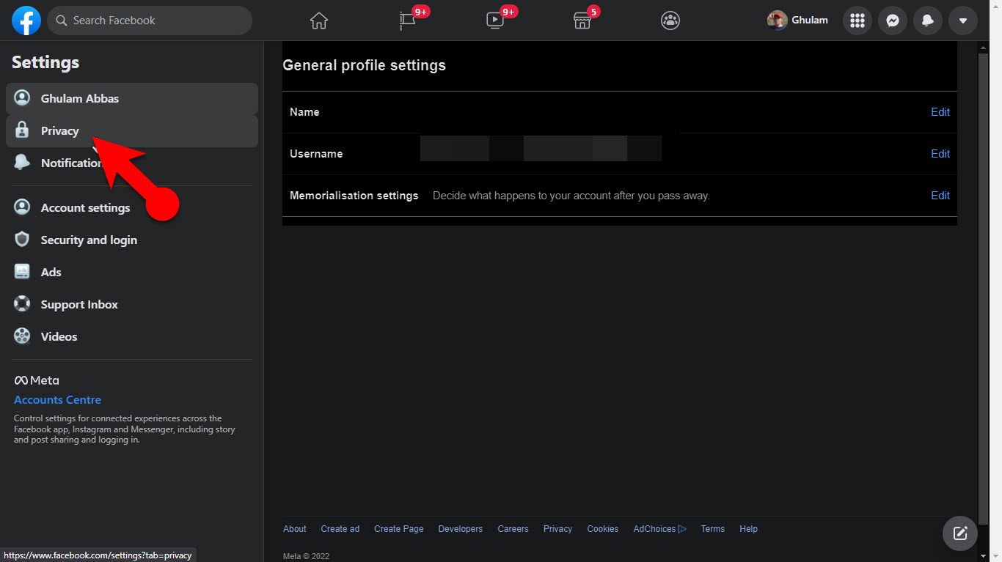Open the Marketplace storefront icon
Screen dimensions: 1002x562
[582, 21]
